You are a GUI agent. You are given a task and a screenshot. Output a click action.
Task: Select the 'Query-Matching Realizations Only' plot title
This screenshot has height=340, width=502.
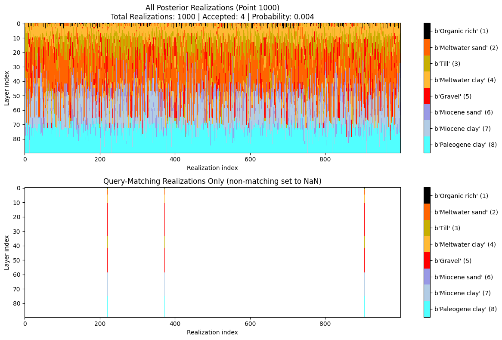212,181
